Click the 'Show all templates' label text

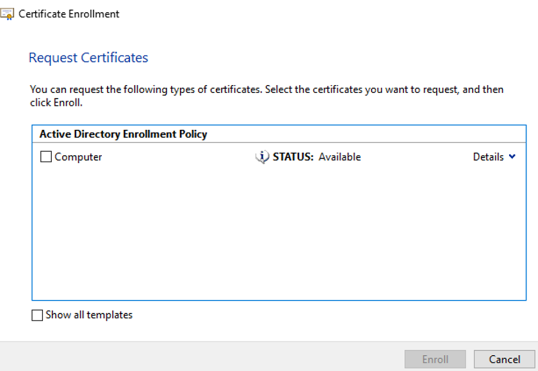tap(89, 315)
